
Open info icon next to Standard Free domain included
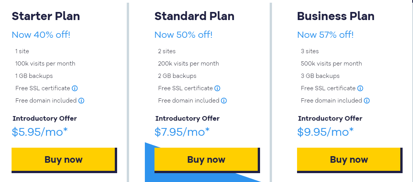pyautogui.click(x=224, y=101)
